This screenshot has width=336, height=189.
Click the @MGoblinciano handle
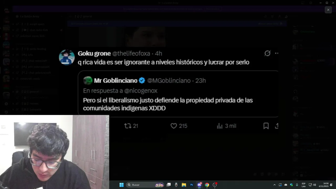[x=169, y=81]
